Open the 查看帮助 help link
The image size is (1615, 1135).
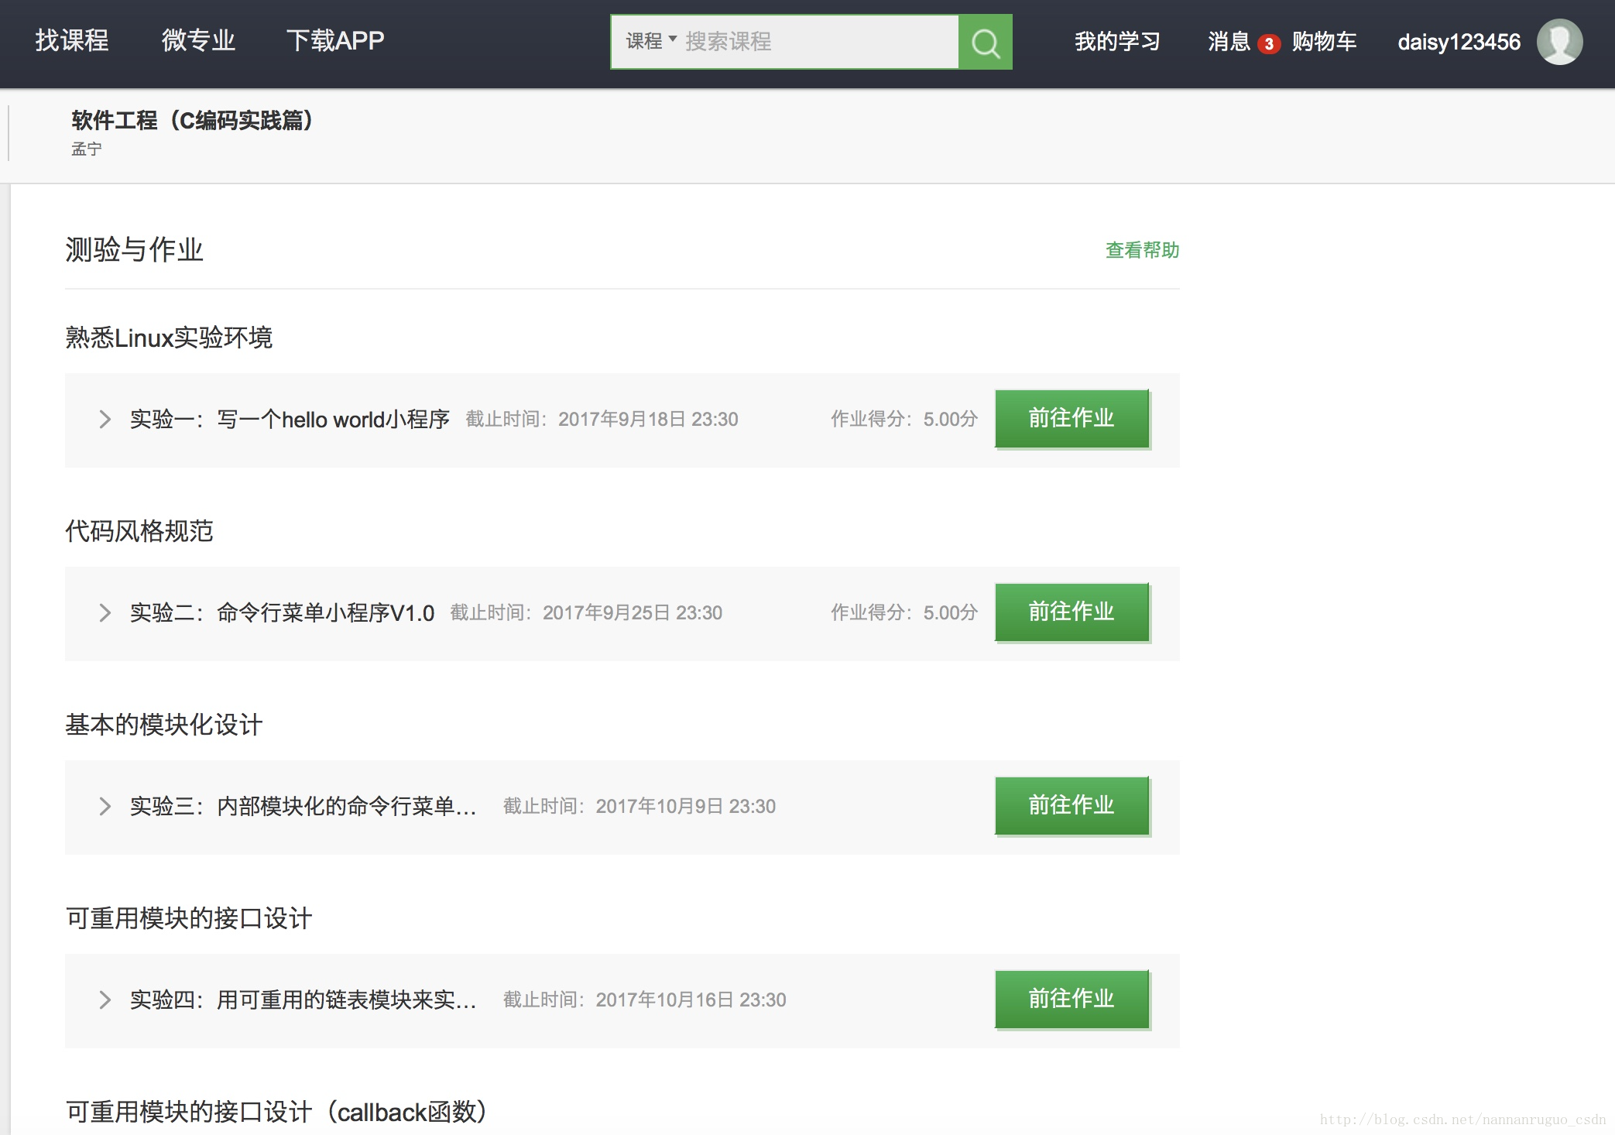pyautogui.click(x=1142, y=250)
